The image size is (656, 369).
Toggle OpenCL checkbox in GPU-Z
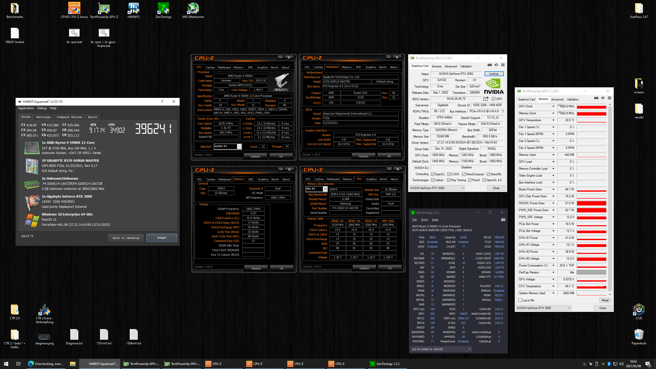433,174
